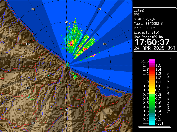Pick the bright green 0.6–0.7 legend swatch

pyautogui.click(x=152, y=98)
